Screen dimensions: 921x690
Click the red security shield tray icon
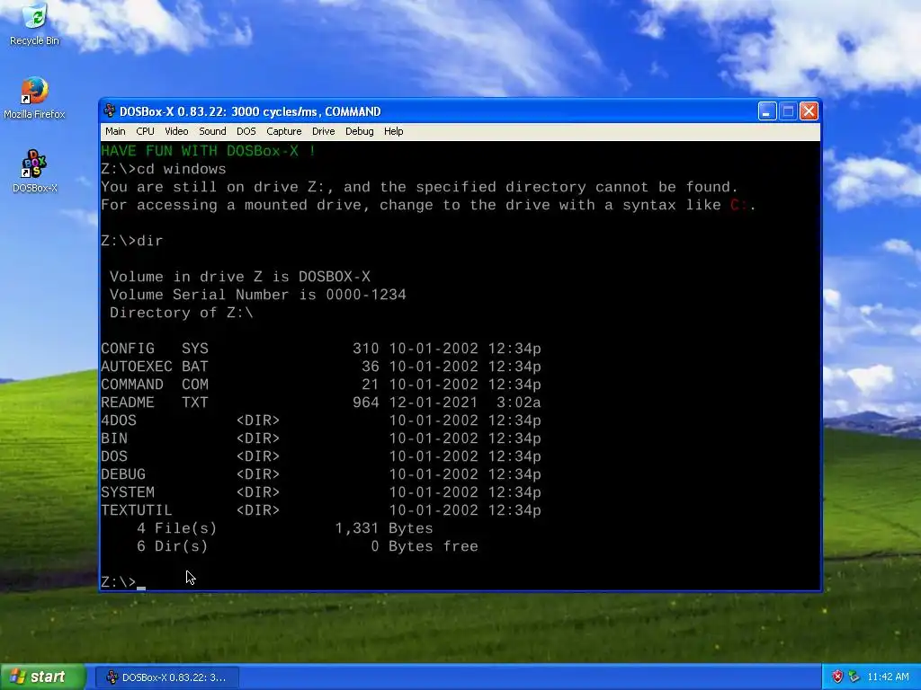coord(837,677)
